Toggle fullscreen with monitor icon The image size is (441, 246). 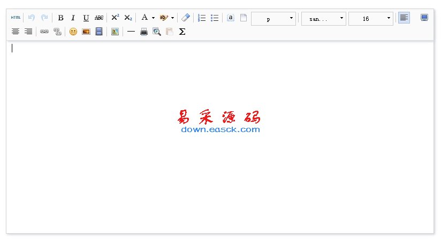click(424, 18)
